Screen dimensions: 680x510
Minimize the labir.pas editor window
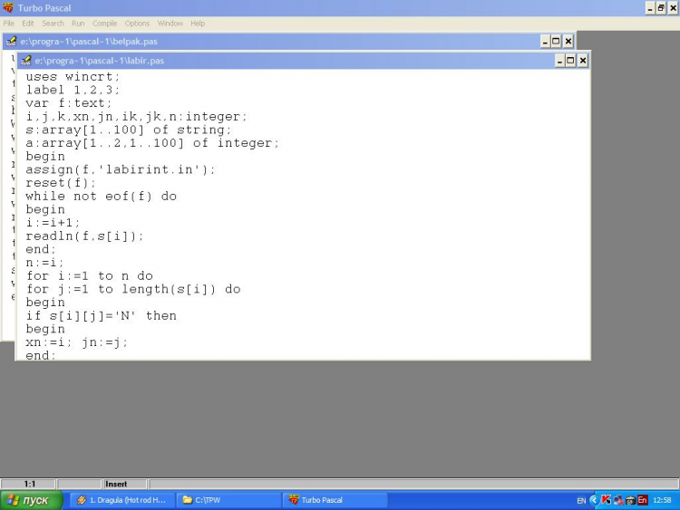(x=558, y=61)
